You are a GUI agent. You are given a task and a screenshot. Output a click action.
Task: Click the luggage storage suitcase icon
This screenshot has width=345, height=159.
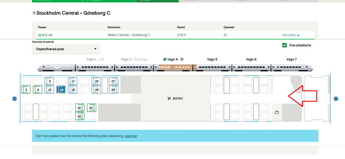tap(276, 113)
